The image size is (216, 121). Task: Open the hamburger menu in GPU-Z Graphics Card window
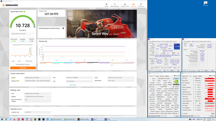coord(179,76)
